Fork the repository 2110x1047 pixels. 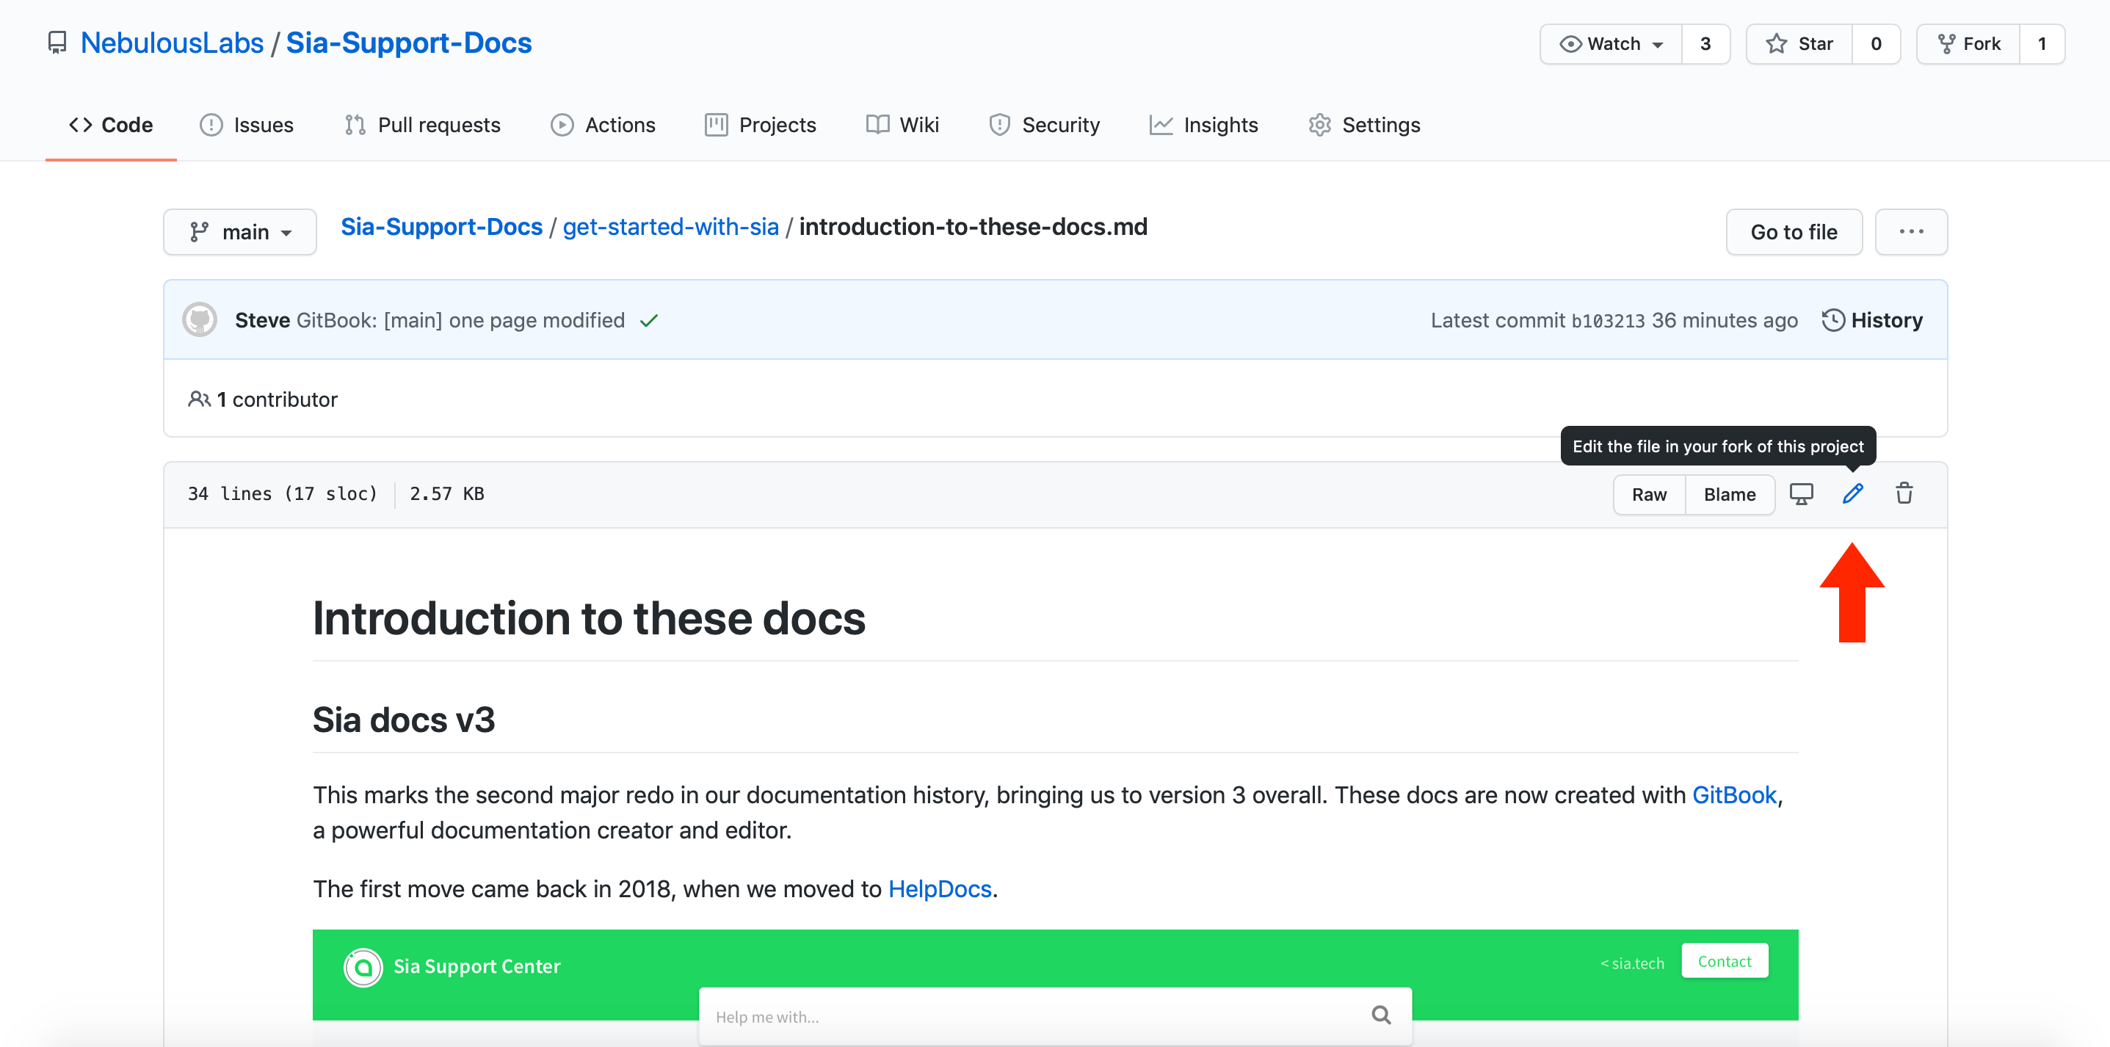pos(1968,43)
